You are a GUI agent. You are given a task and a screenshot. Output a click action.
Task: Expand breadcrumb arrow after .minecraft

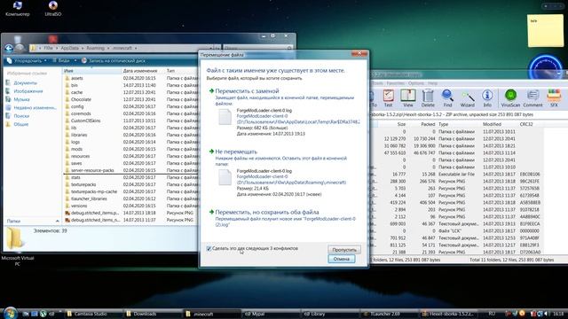point(136,48)
